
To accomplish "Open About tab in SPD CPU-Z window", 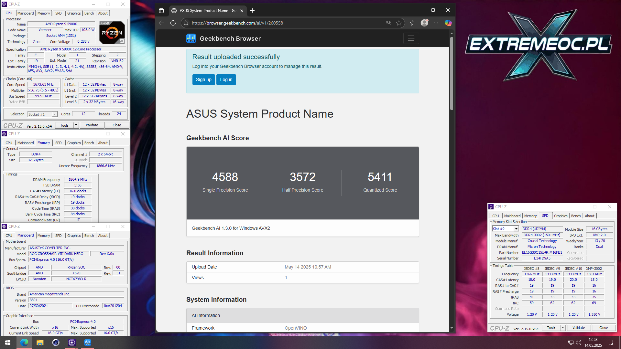I will [589, 216].
